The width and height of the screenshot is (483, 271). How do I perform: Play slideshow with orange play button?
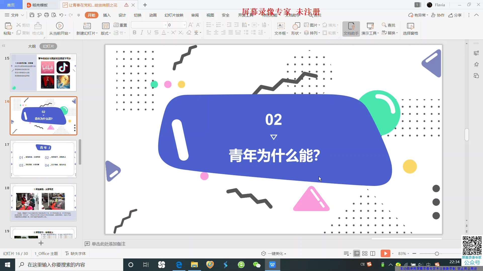pyautogui.click(x=385, y=253)
